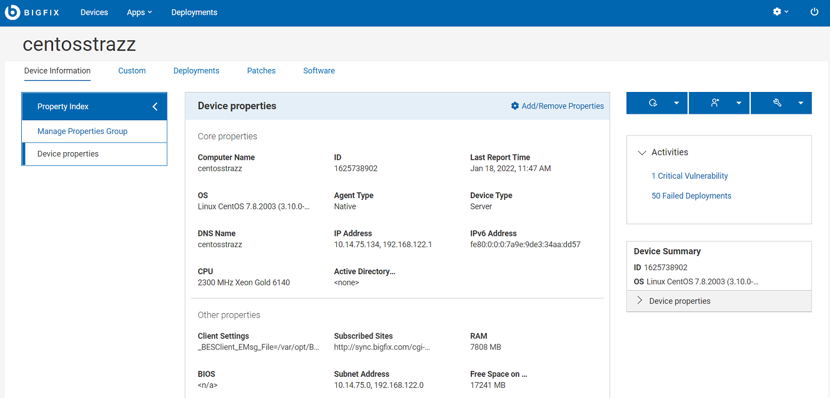Open dropdown arrow next to user-star icon

[x=739, y=103]
